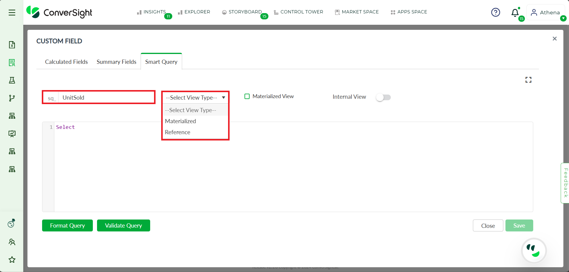Go to INSIGHTS in the top navigation

(151, 12)
